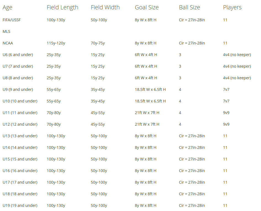Image resolution: width=261 pixels, height=211 pixels.
Task: Select the U11 row's 21ft W x 7ft H cell
Action: (147, 113)
